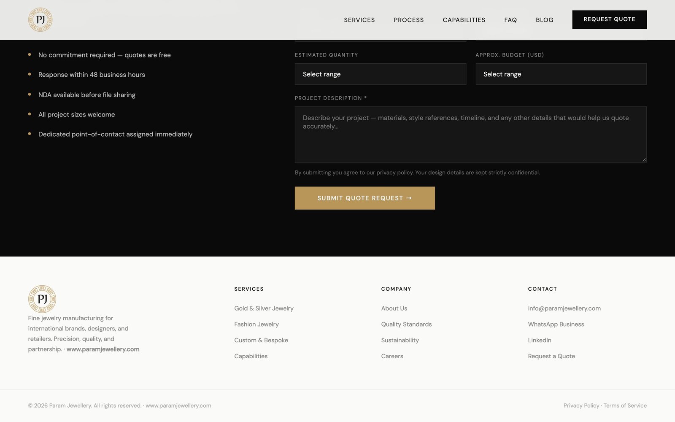Click the Request Quote header button

(609, 19)
